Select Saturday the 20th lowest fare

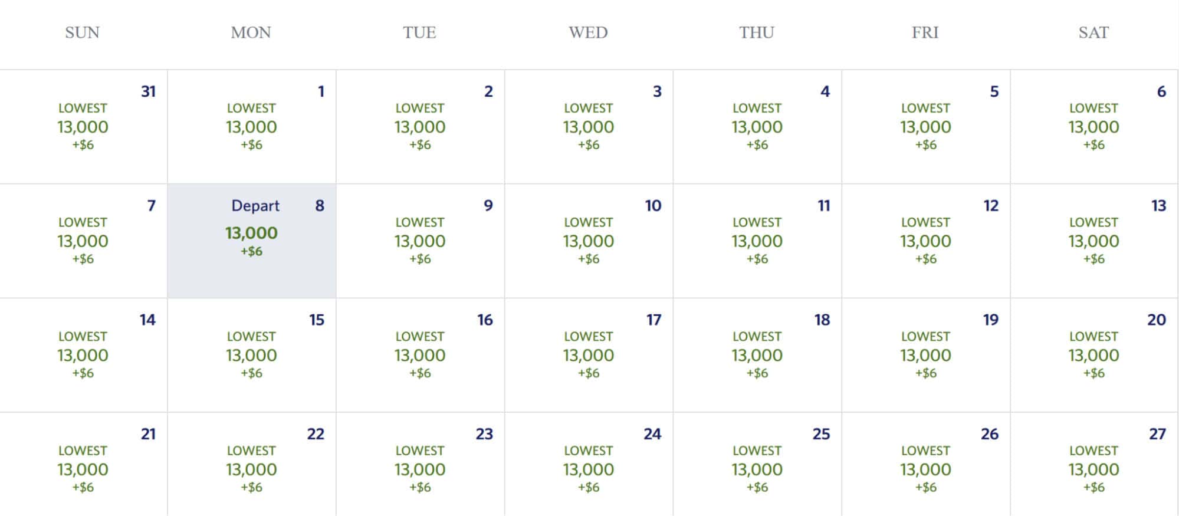1095,355
